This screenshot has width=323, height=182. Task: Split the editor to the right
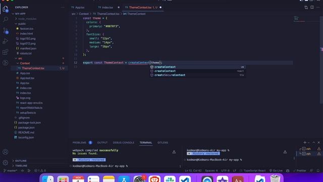tap(312, 7)
